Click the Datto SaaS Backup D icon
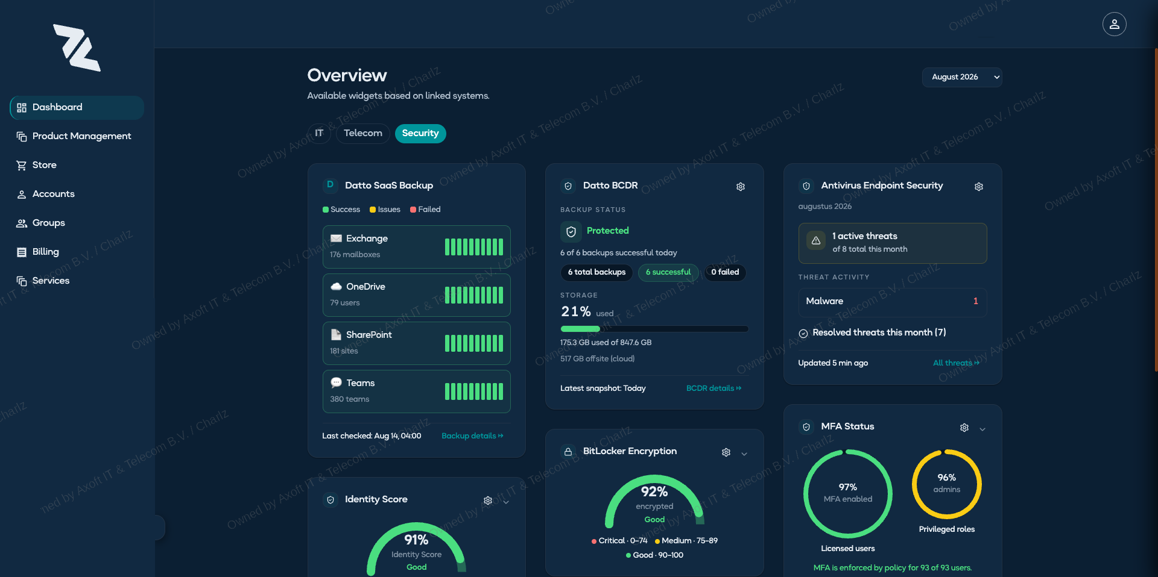The width and height of the screenshot is (1158, 577). click(x=330, y=185)
